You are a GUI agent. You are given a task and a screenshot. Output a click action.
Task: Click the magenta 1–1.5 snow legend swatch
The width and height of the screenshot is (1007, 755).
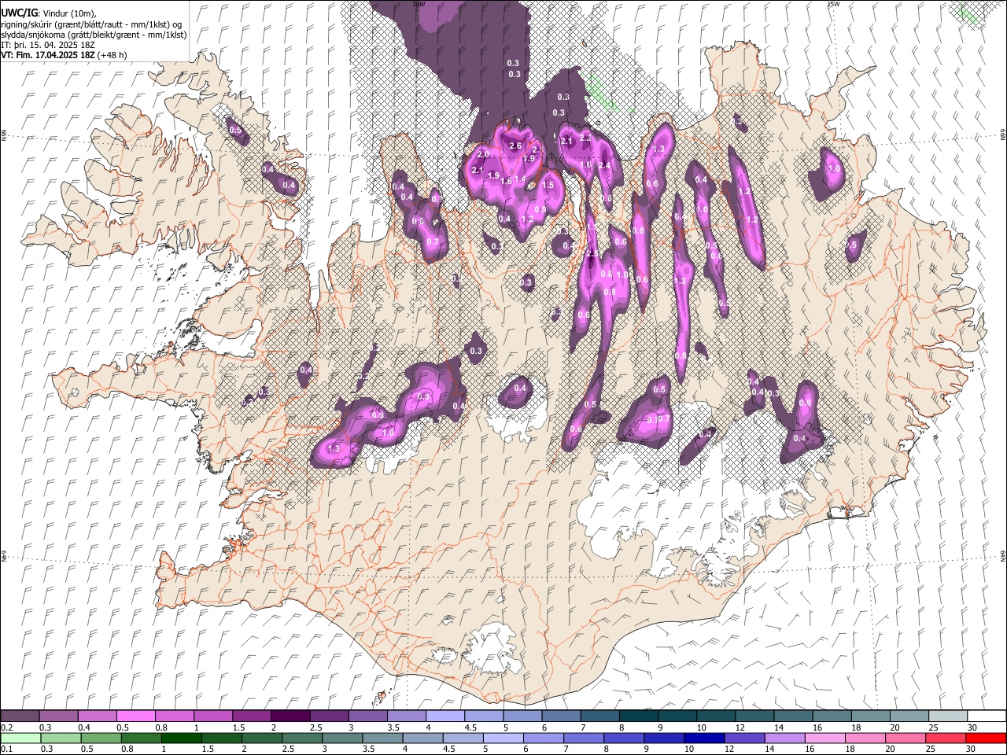click(213, 716)
